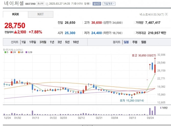
Task: Select the 1년 line chart range
Action: [52, 42]
